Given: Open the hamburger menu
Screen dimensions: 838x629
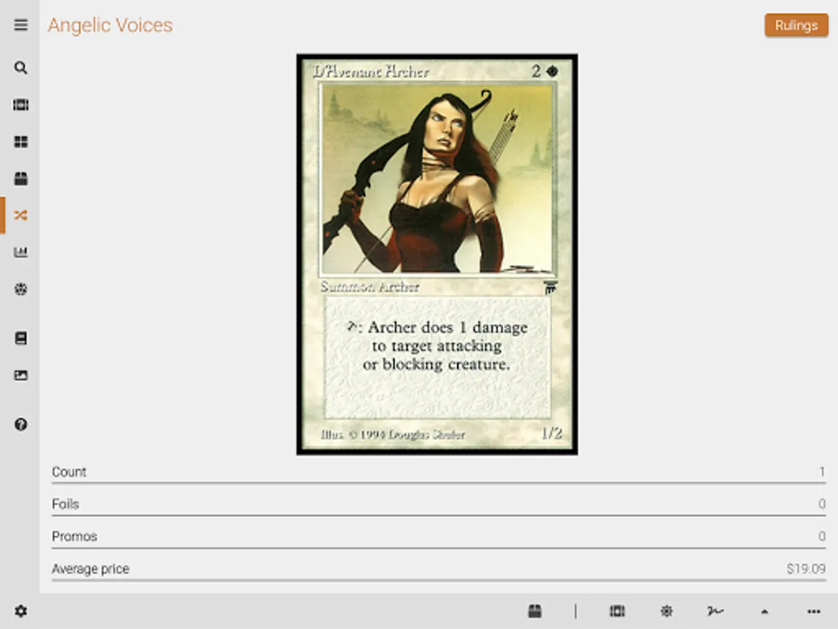Looking at the screenshot, I should (x=21, y=25).
